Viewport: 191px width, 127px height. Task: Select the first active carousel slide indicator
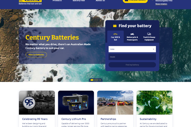(x=92, y=80)
